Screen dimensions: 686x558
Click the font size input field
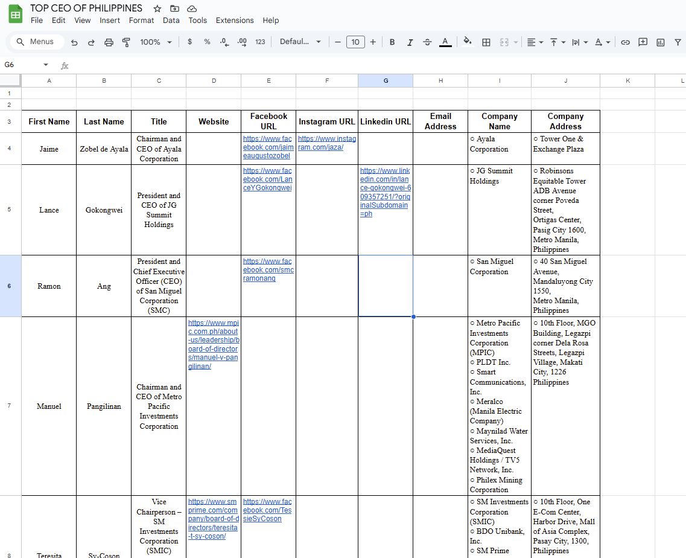click(x=355, y=42)
